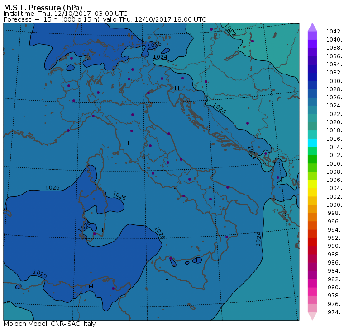Click legend value 1016.
The image size is (344, 330).
pos(334,139)
